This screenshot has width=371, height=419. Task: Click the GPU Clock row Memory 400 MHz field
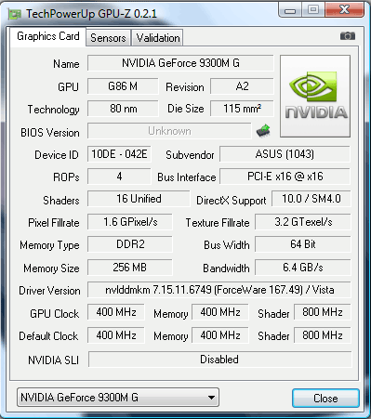point(220,312)
